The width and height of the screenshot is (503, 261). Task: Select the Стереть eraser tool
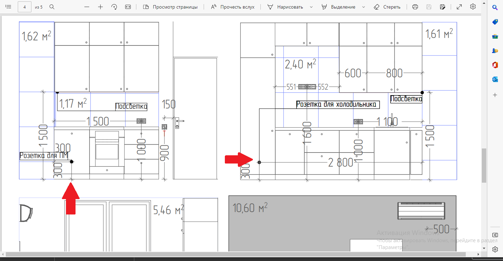coord(387,7)
